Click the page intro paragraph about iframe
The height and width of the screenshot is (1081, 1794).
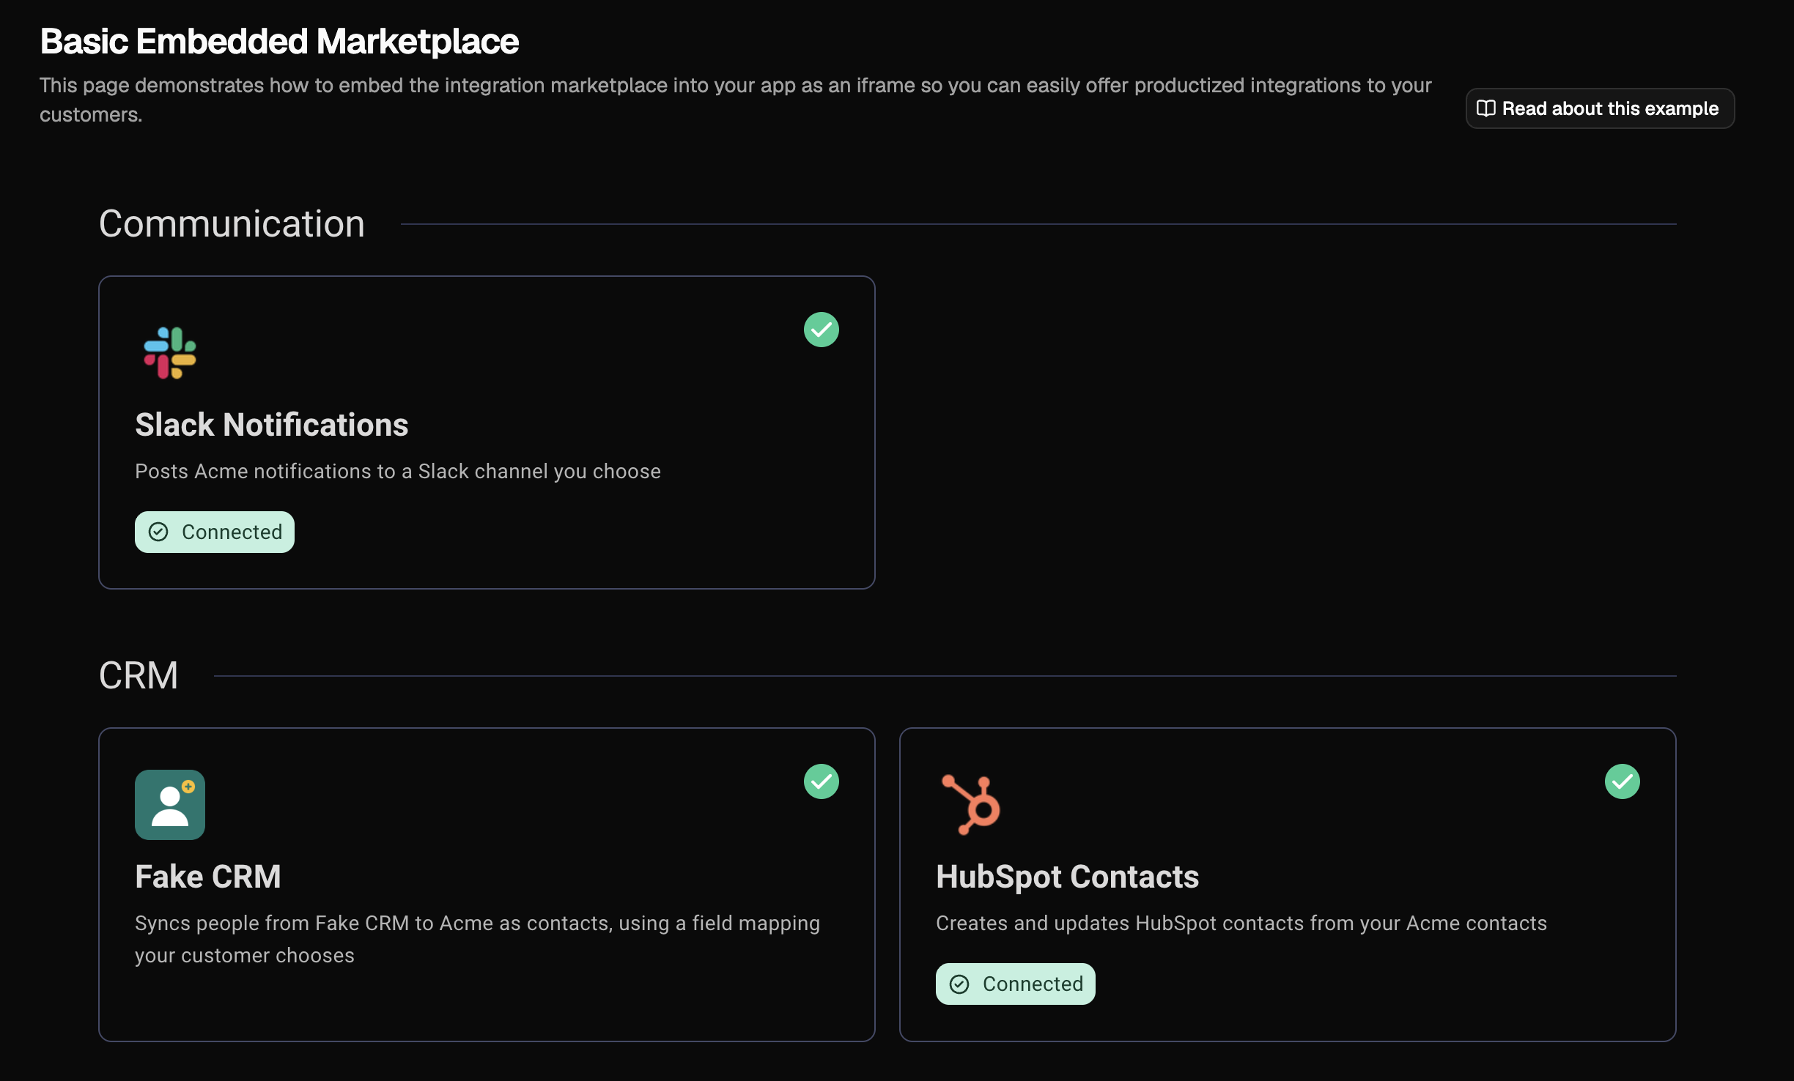pyautogui.click(x=735, y=100)
